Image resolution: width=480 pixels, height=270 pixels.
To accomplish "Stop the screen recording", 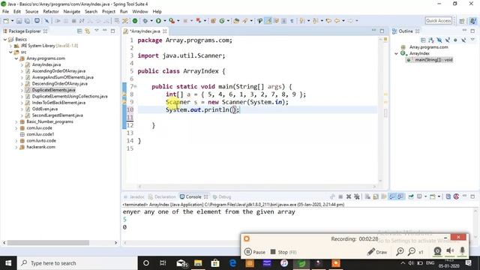I will (x=283, y=252).
